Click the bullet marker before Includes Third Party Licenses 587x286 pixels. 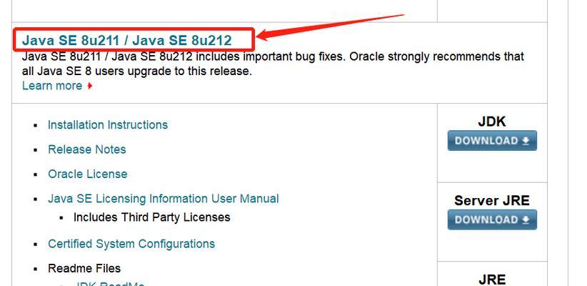pyautogui.click(x=61, y=218)
